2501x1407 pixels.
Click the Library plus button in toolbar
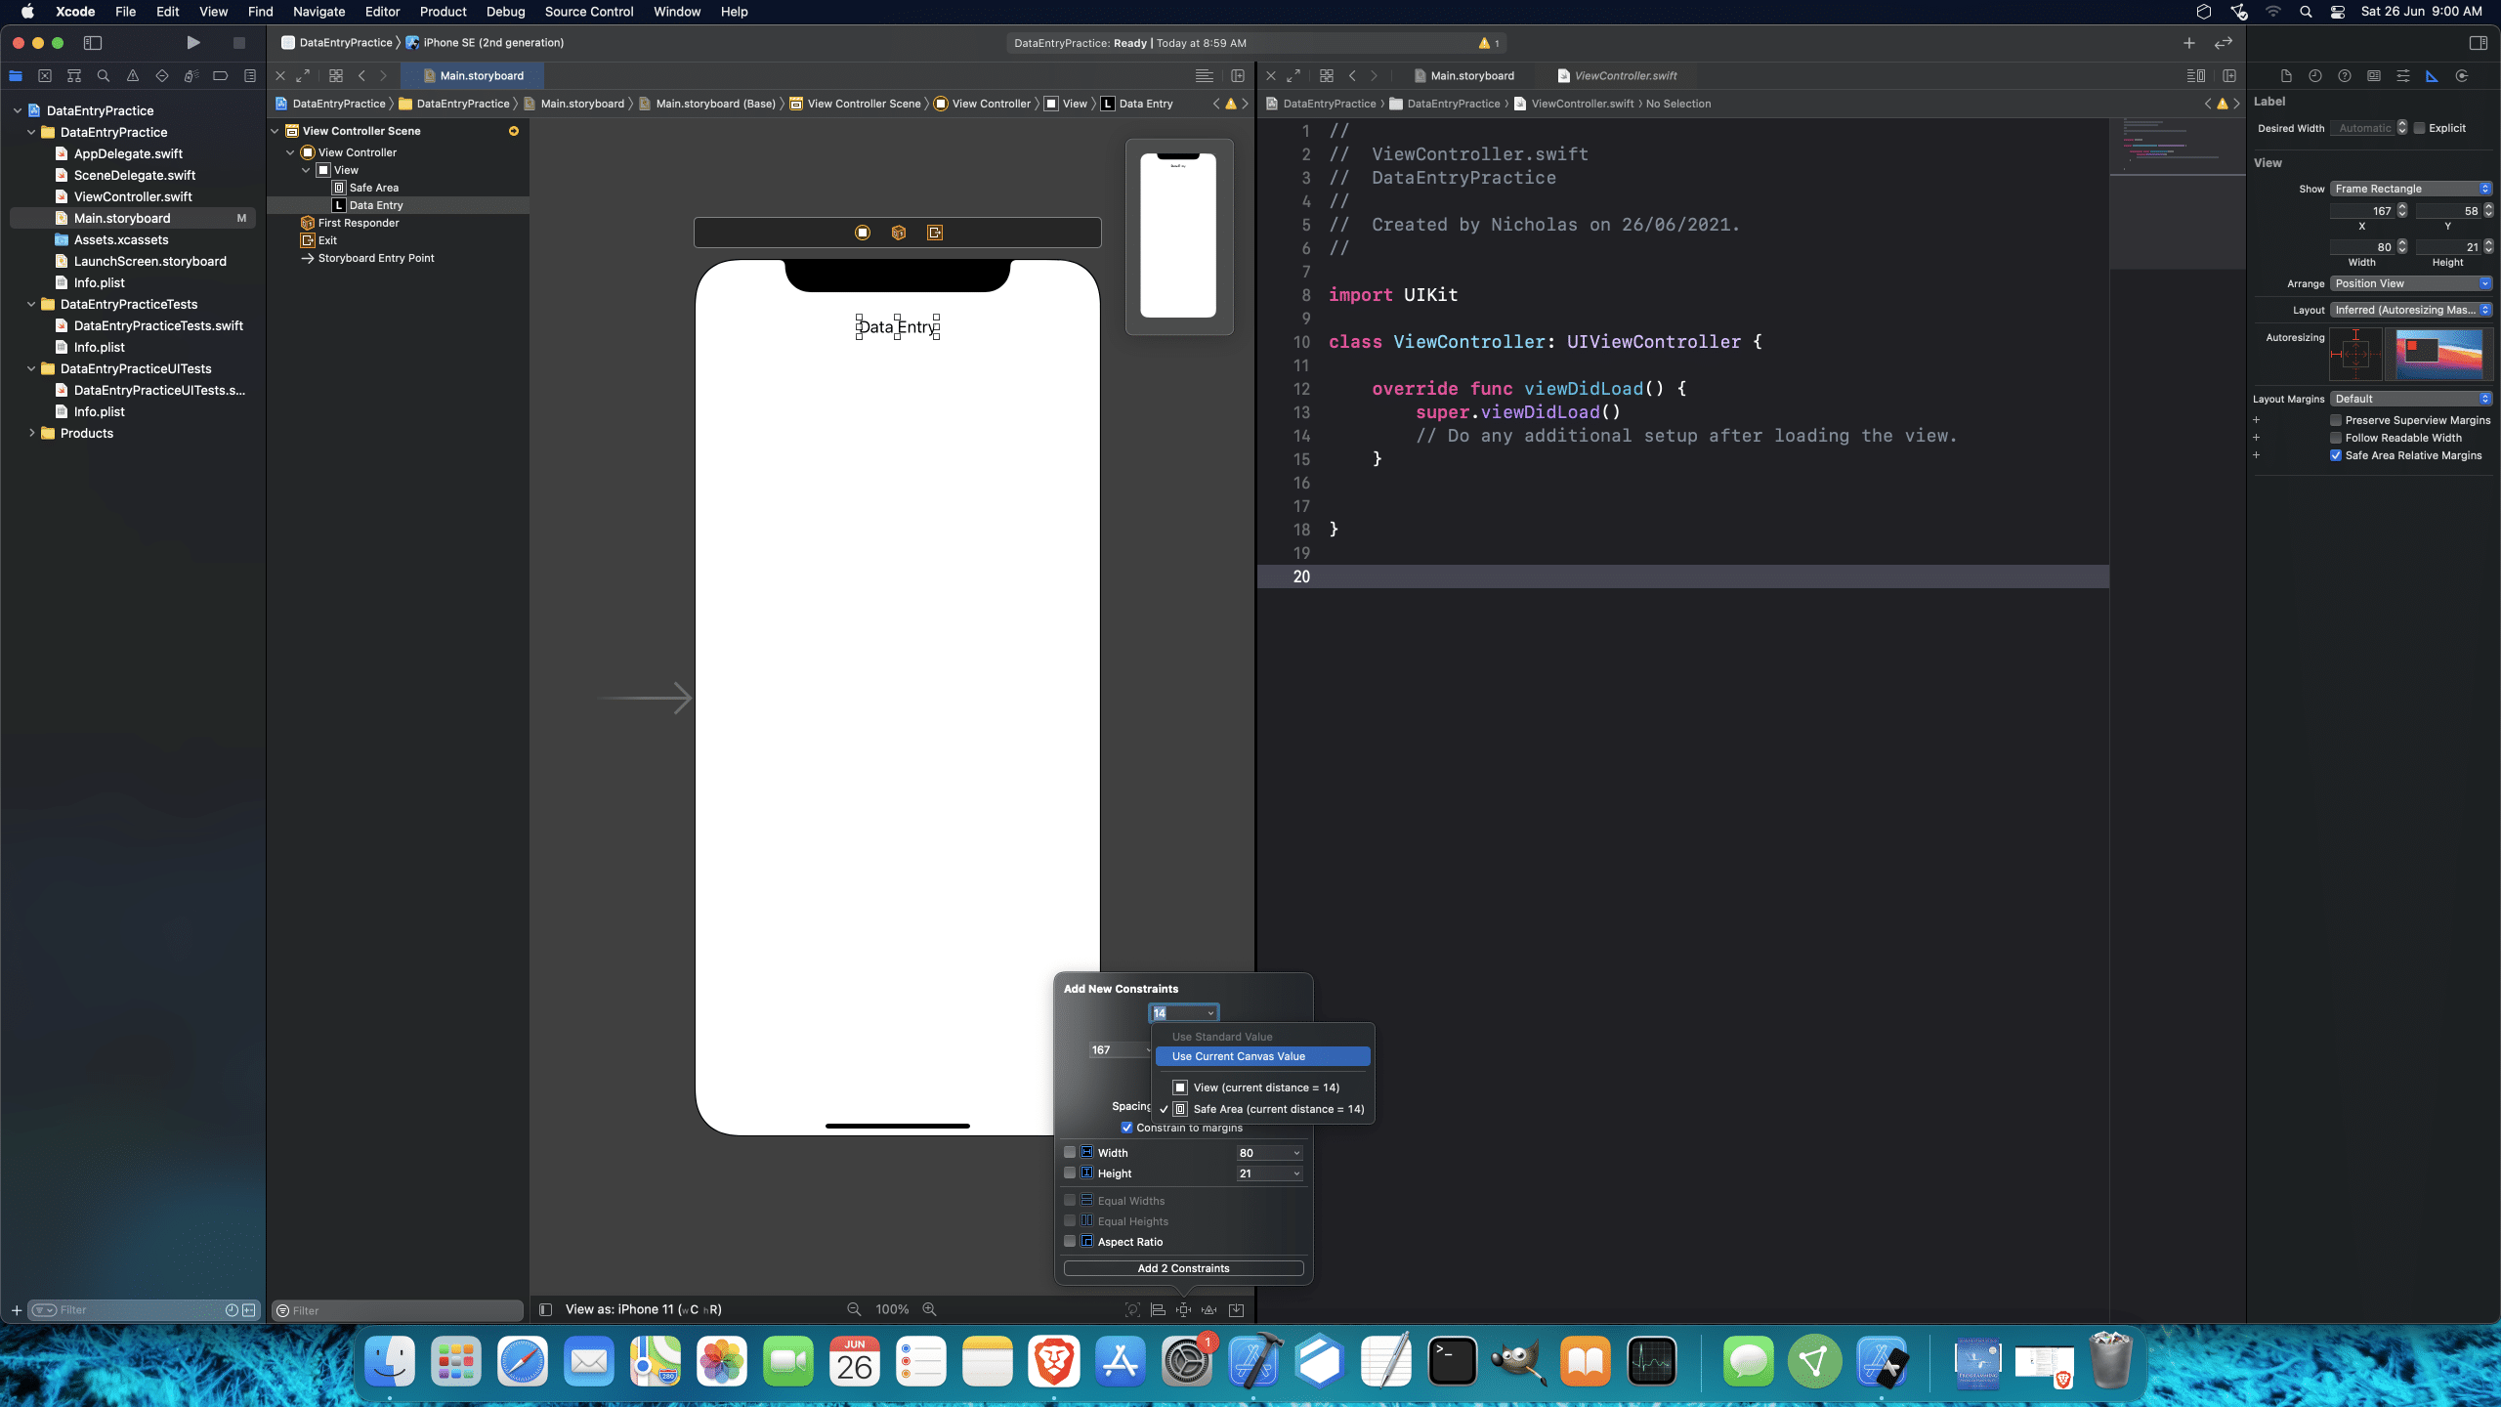pyautogui.click(x=2188, y=43)
